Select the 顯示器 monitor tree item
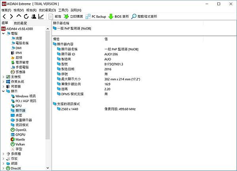The height and width of the screenshot is (171, 237). [x=18, y=110]
